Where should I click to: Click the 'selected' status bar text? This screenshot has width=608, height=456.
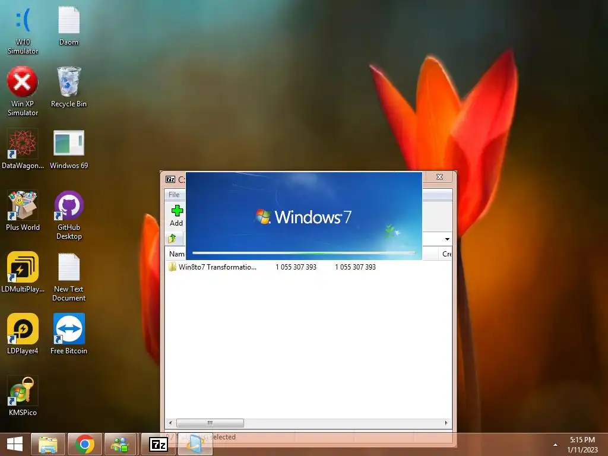tap(223, 437)
